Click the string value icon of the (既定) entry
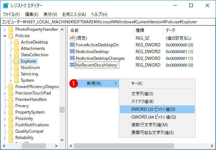 click(x=72, y=38)
